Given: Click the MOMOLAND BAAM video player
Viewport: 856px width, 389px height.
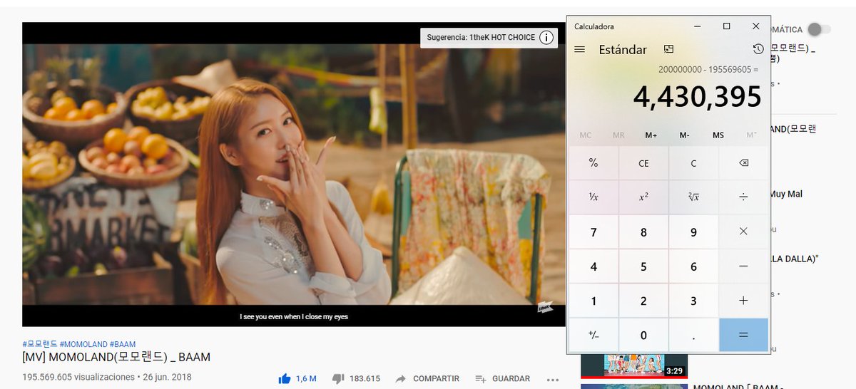Looking at the screenshot, I should click(x=293, y=175).
